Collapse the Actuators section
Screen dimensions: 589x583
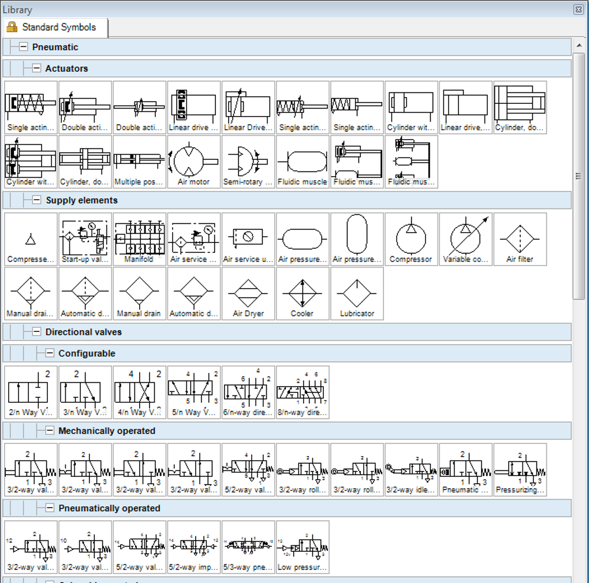coord(37,68)
